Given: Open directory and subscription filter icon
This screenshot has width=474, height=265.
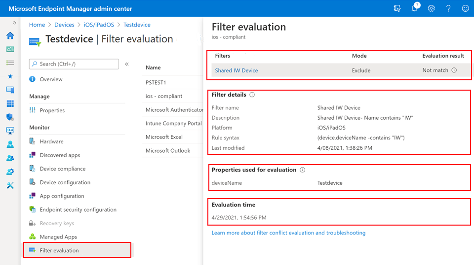Looking at the screenshot, I should (397, 8).
